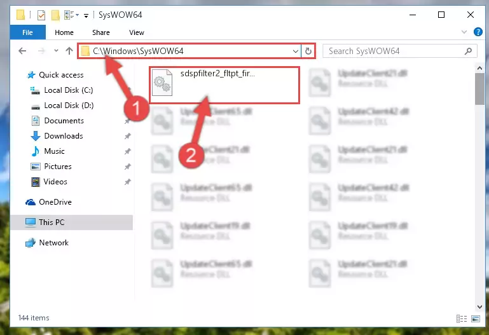The image size is (489, 335).
Task: Click the Quick access star icon
Action: click(31, 75)
